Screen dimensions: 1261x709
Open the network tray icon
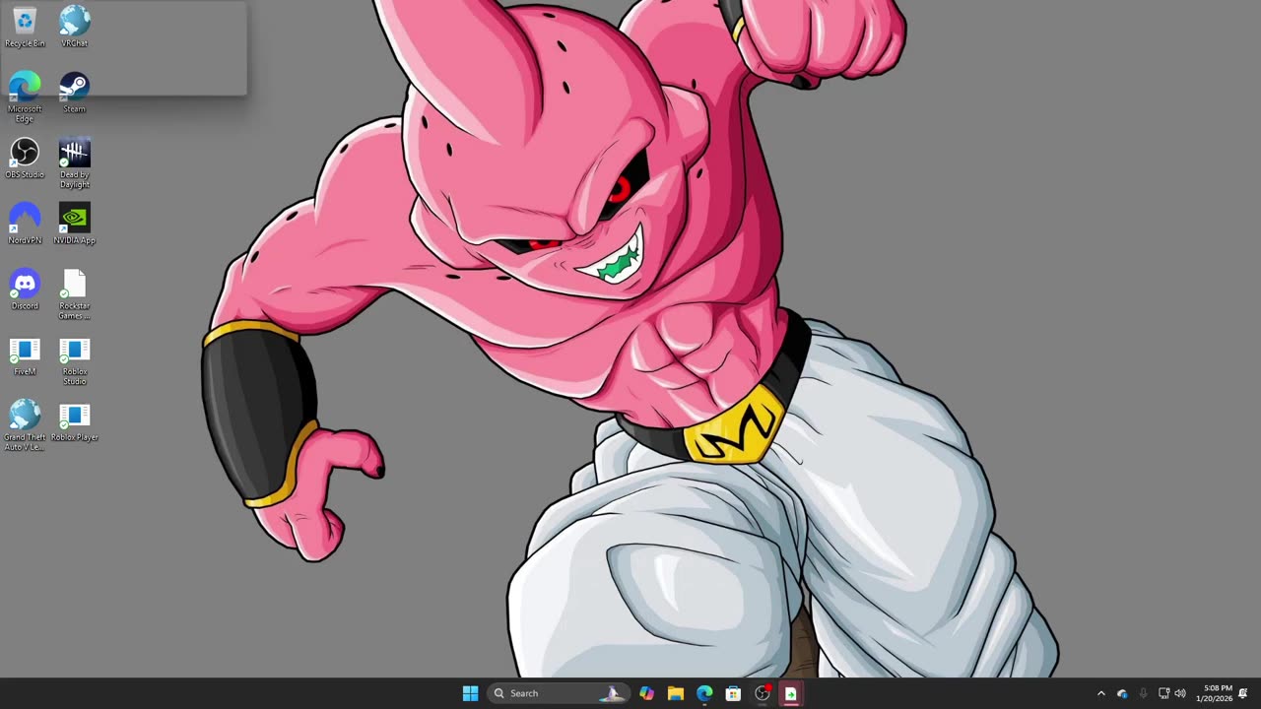click(1163, 693)
